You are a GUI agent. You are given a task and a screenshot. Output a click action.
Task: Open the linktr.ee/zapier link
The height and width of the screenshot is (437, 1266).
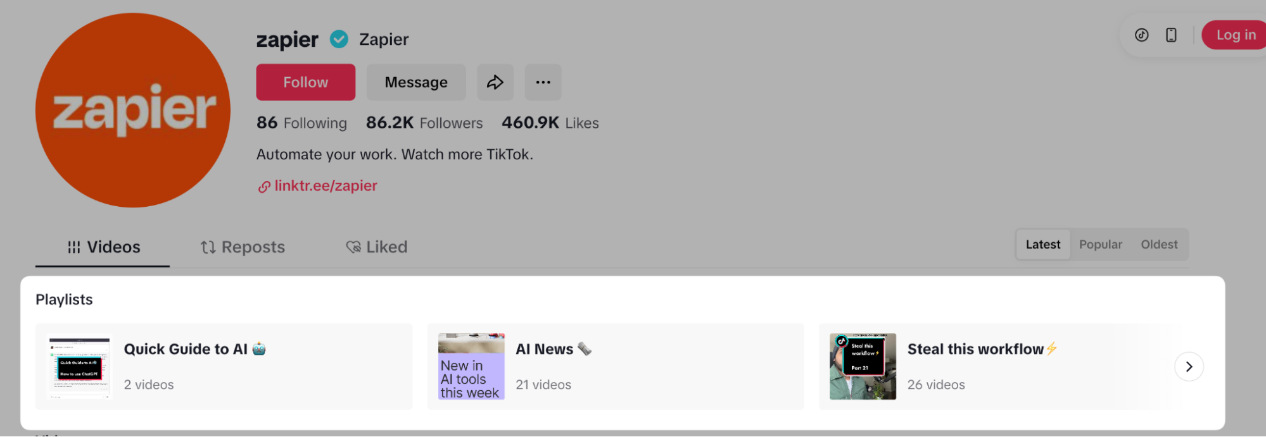[x=326, y=186]
